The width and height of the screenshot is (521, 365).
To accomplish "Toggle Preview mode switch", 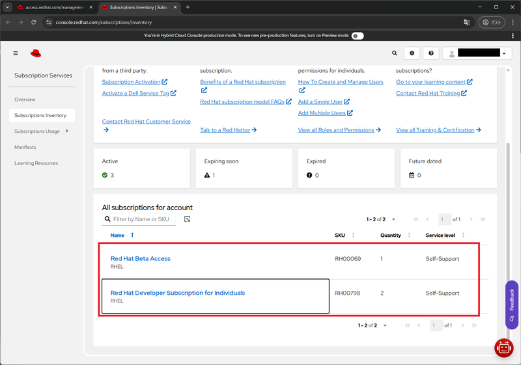I will pos(358,36).
